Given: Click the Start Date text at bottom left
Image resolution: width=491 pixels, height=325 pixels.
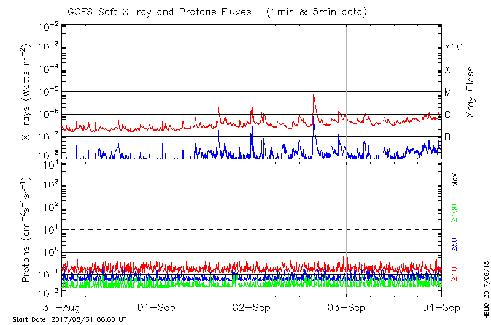Looking at the screenshot, I should point(69,319).
